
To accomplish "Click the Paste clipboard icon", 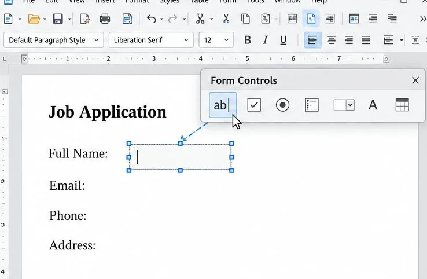I will [x=265, y=19].
